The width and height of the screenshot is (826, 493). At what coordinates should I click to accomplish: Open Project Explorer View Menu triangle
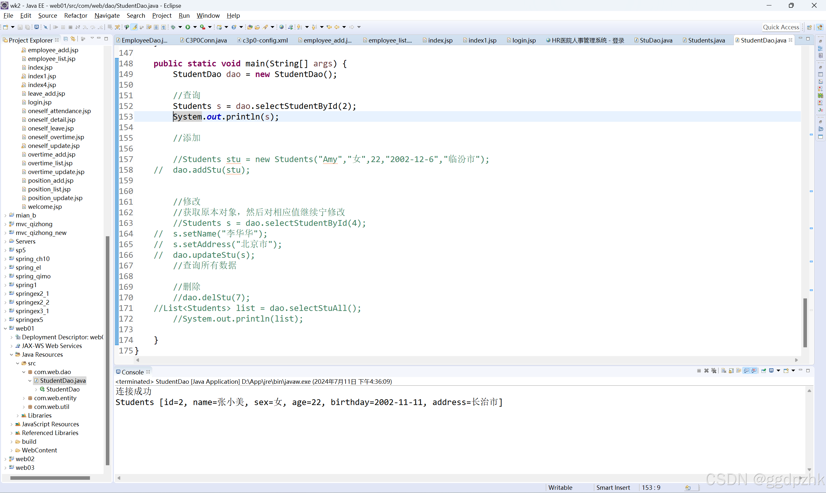coord(92,38)
